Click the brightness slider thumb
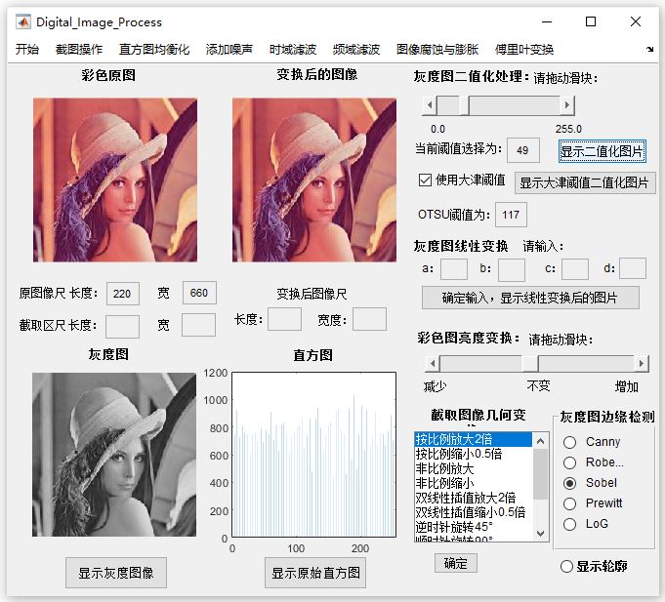Screen dimensions: 665x602 (530, 364)
